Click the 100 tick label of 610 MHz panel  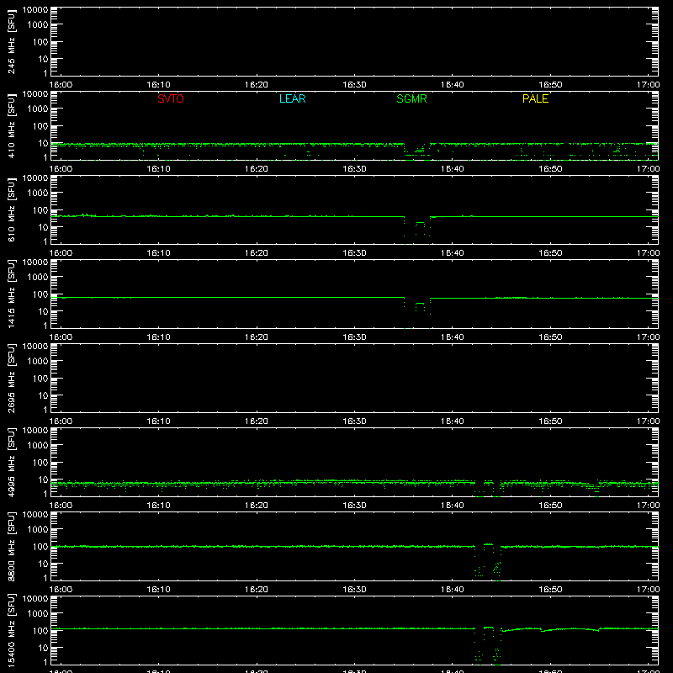point(40,209)
